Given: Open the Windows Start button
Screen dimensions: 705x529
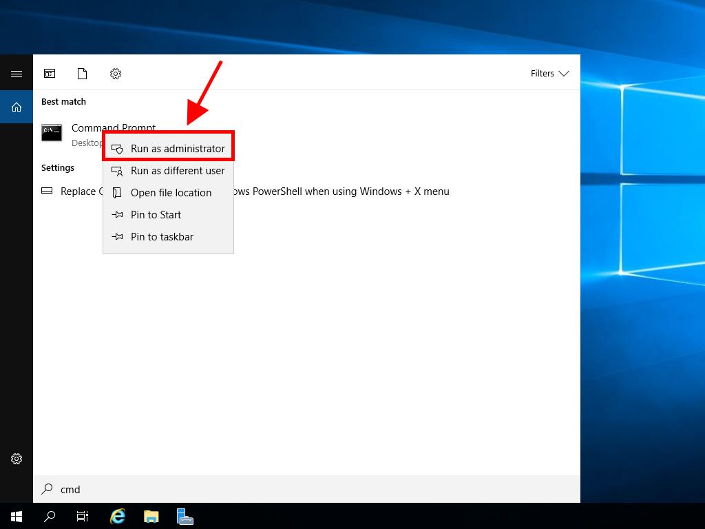Looking at the screenshot, I should (17, 516).
